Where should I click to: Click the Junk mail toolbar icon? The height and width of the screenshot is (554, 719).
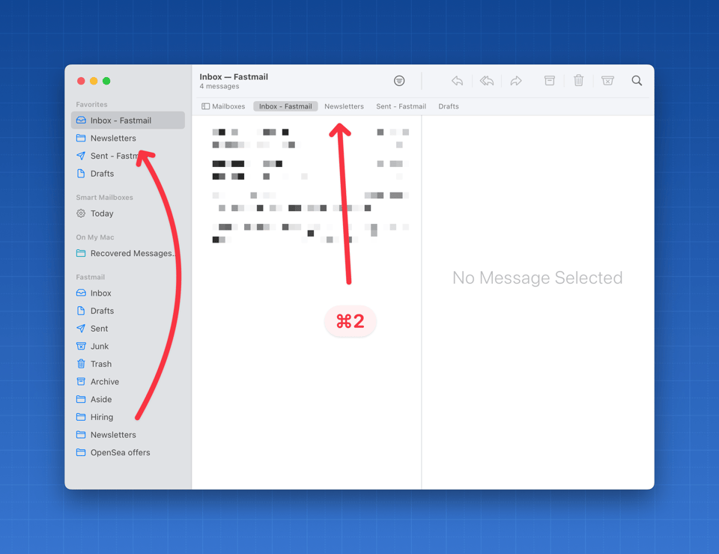(x=607, y=81)
